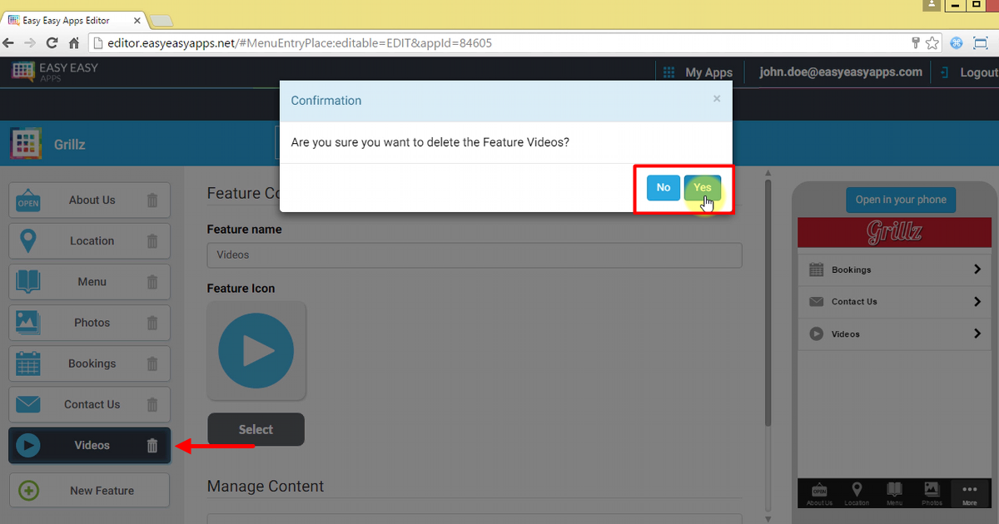
Task: Select the Menu feature in sidebar
Action: (x=90, y=282)
